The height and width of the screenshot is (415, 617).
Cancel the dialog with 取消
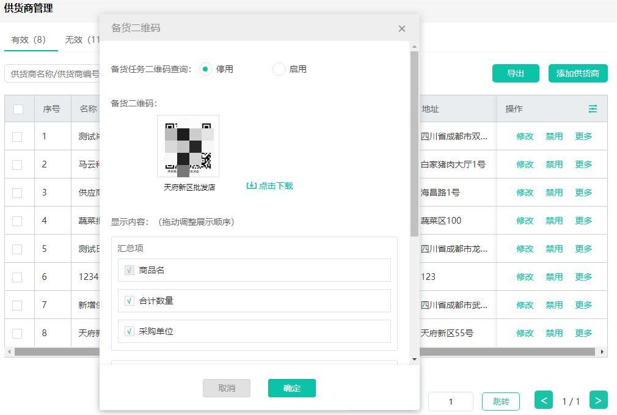pyautogui.click(x=226, y=387)
